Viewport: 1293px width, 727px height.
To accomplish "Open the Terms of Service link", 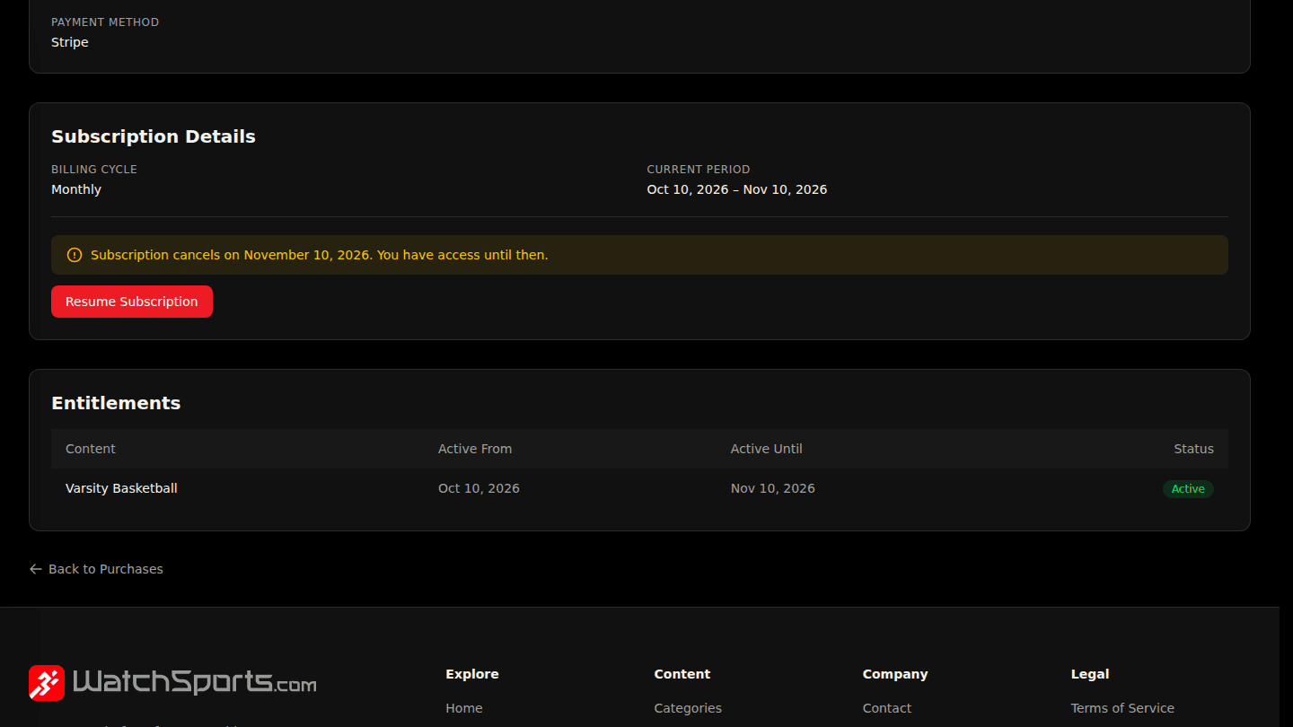I will (1122, 708).
